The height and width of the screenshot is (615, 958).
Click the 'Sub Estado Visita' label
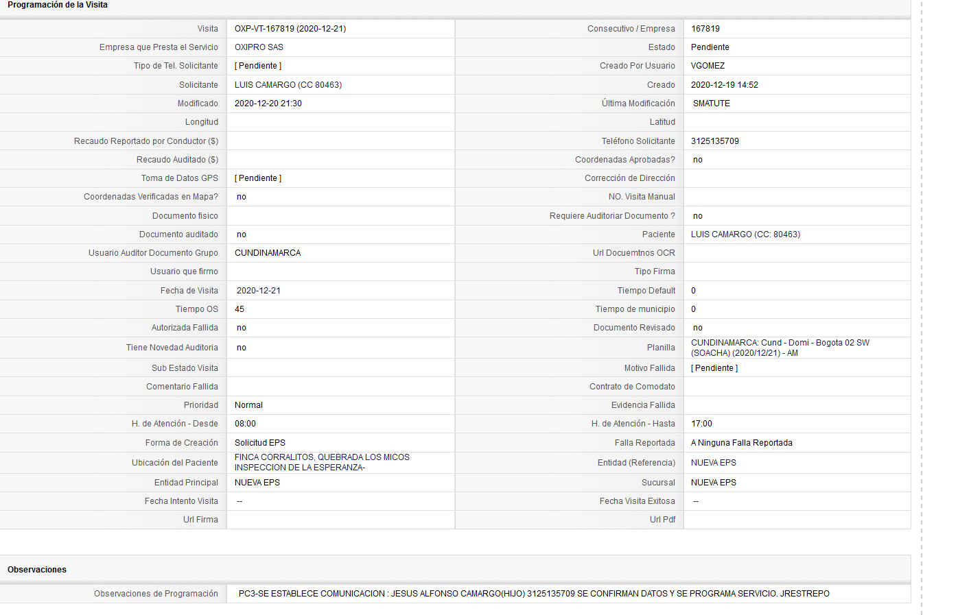(185, 368)
